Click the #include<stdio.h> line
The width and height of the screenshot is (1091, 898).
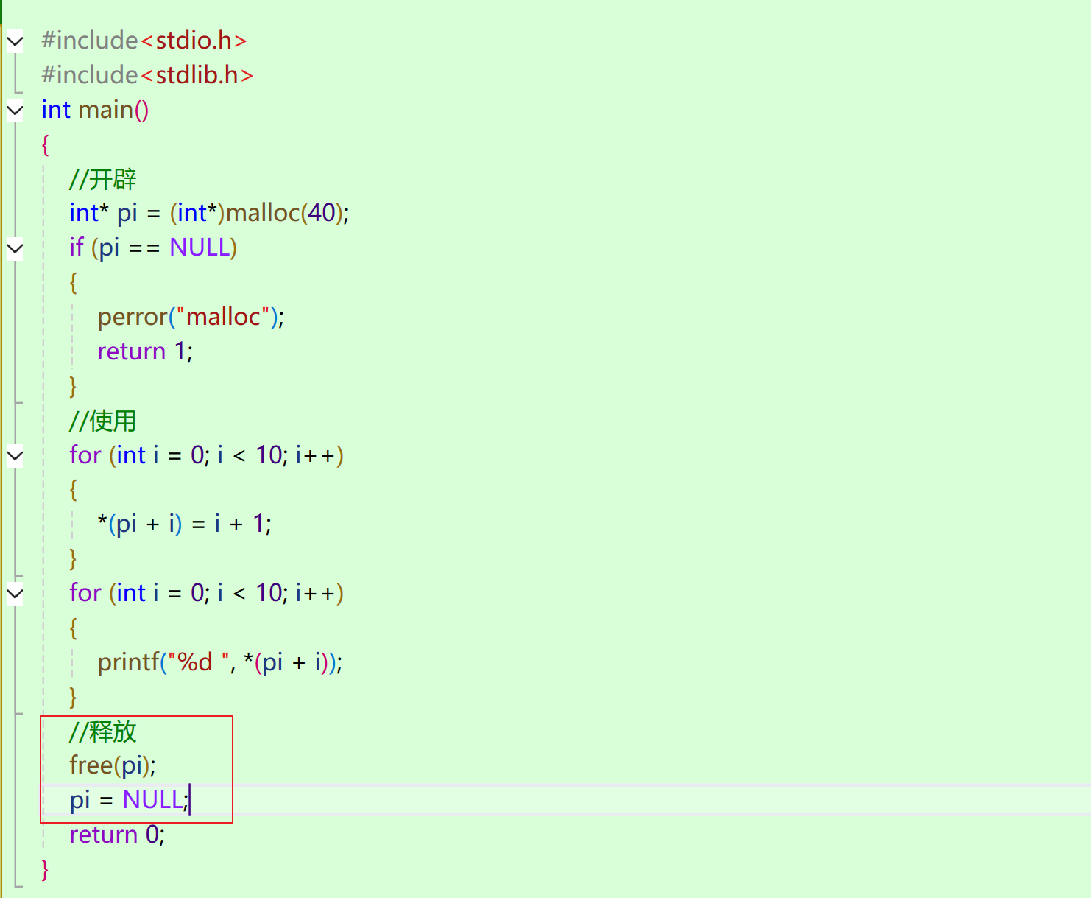coord(144,41)
